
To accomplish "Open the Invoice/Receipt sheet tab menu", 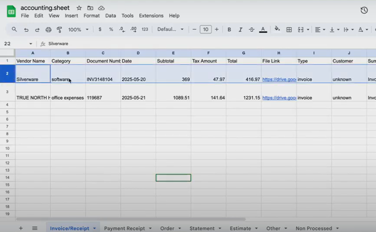I will click(x=94, y=228).
